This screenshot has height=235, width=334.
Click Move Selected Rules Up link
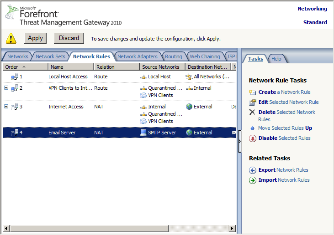pos(285,128)
